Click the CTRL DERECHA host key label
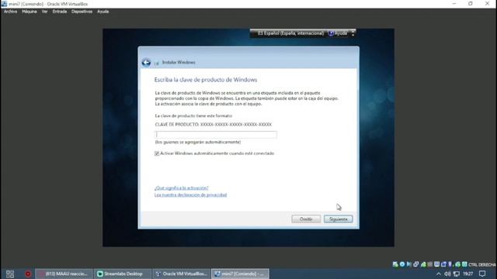The height and width of the screenshot is (279, 497). click(482, 265)
